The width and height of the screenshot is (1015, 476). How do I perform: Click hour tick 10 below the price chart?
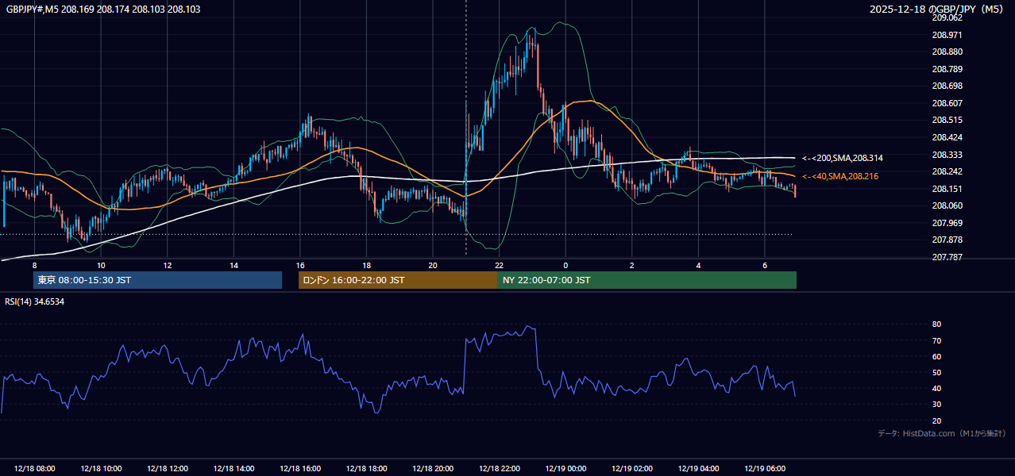point(101,265)
